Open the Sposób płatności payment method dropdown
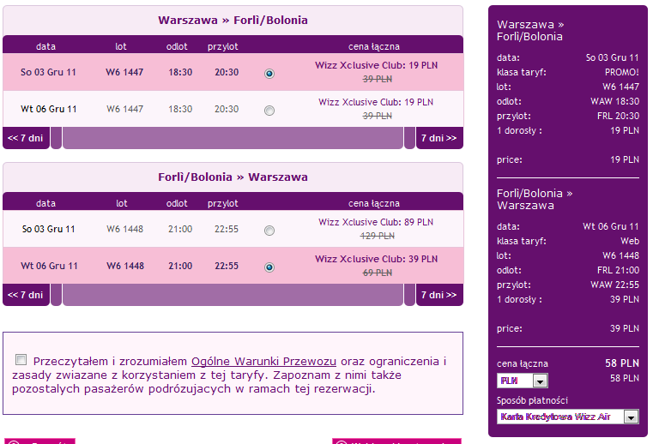653x444 pixels. tap(568, 417)
